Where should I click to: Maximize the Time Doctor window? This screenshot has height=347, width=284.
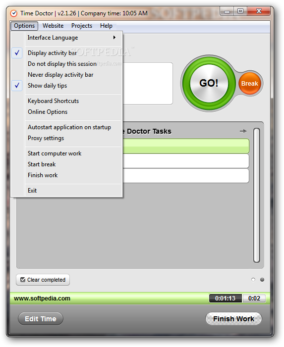point(240,11)
